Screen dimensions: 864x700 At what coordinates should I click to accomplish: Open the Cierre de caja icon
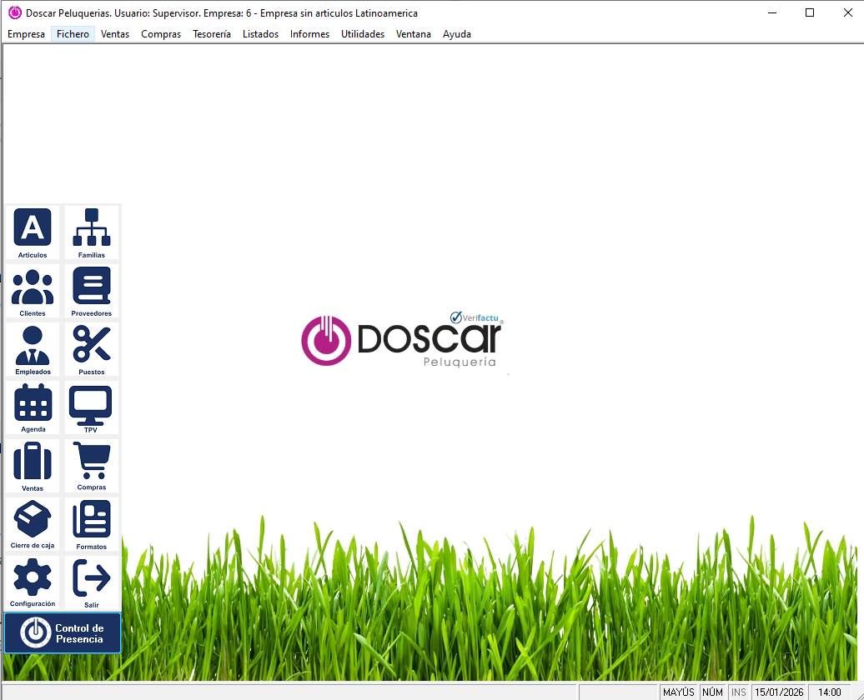click(33, 523)
